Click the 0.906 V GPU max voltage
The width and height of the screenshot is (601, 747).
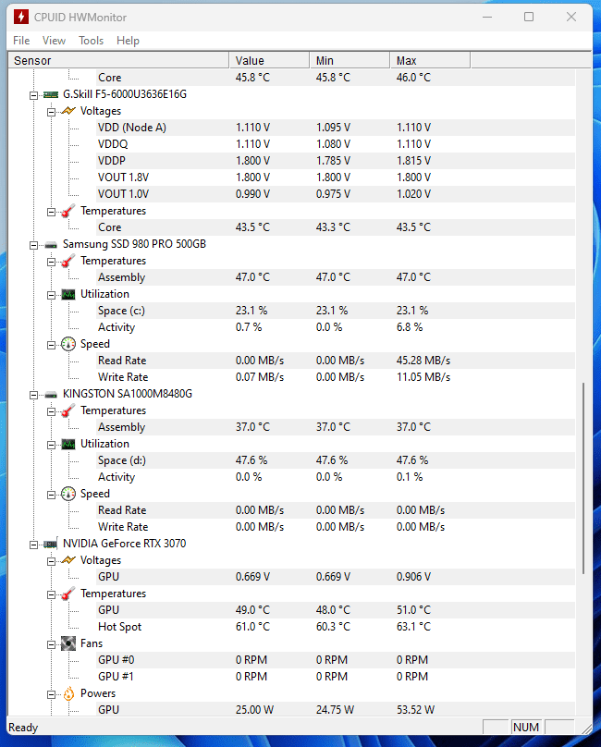point(413,577)
